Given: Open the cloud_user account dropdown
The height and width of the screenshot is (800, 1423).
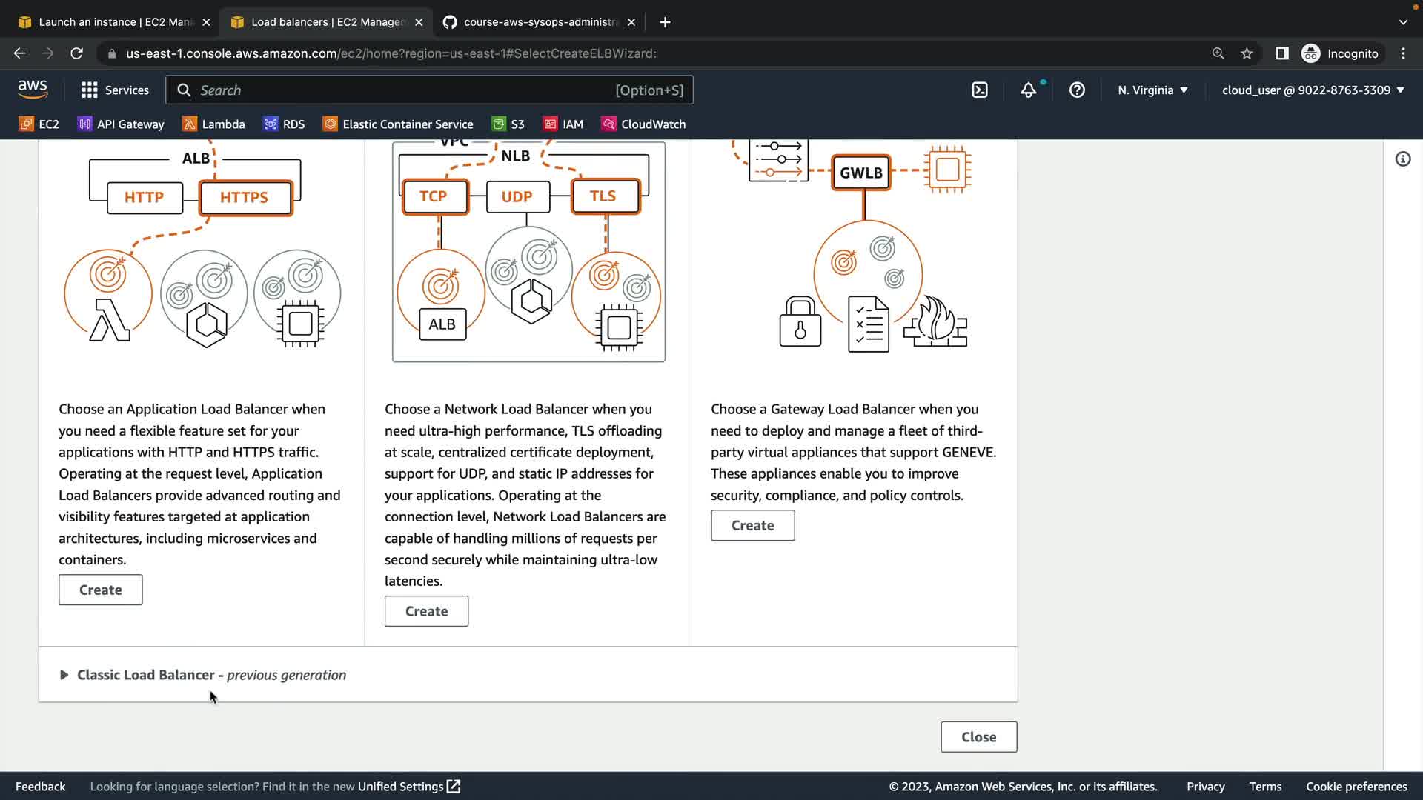Looking at the screenshot, I should (1313, 90).
